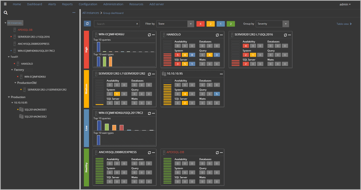Go to the Alerts menu item
Screen dimensions: 361x190
[52, 4]
